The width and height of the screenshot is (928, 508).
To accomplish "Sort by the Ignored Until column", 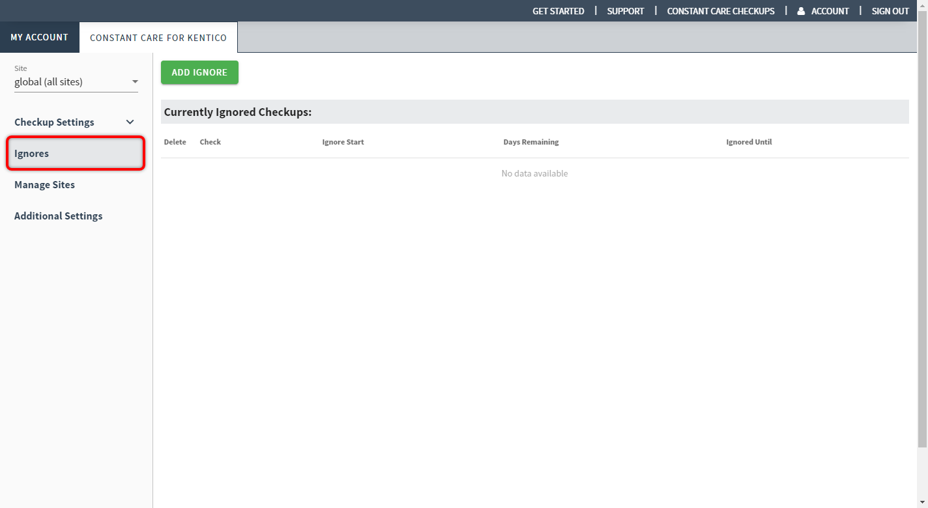I will [x=749, y=142].
